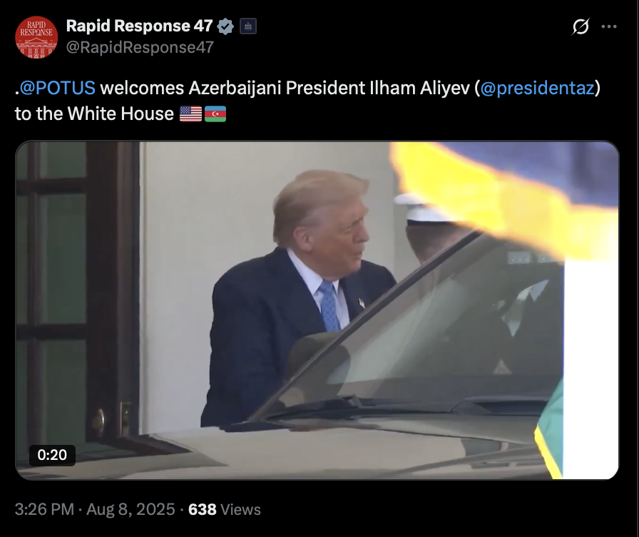
Task: Play the video of the White House arrival
Action: 317,310
